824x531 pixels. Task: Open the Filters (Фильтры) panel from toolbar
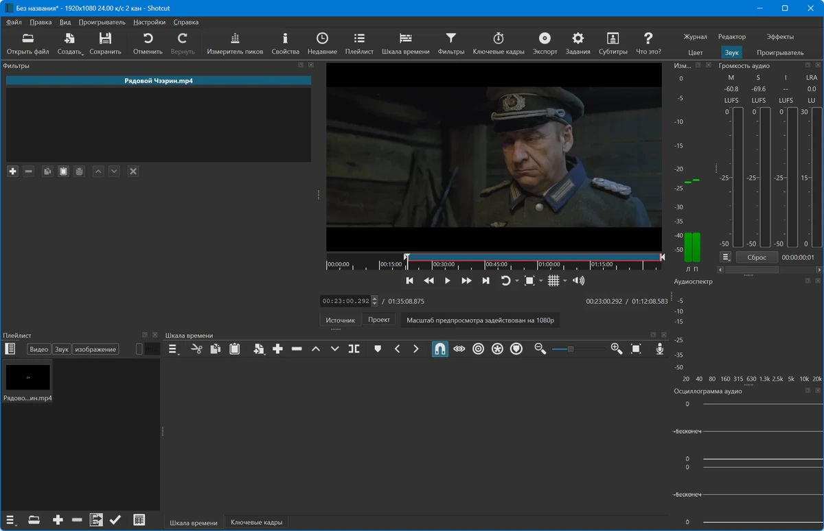click(x=450, y=43)
